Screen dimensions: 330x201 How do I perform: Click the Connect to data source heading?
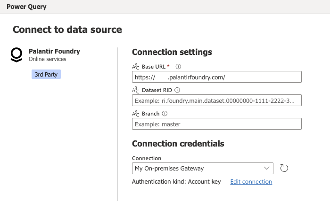[x=67, y=30]
